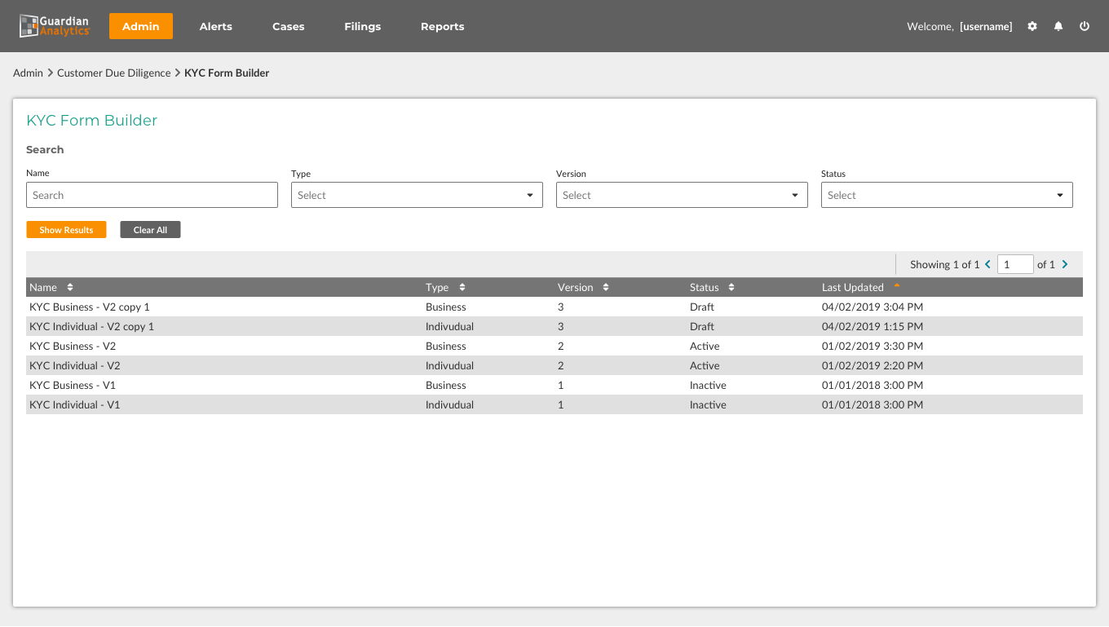Click the Last Updated column header text
The height and width of the screenshot is (627, 1109).
pos(853,287)
